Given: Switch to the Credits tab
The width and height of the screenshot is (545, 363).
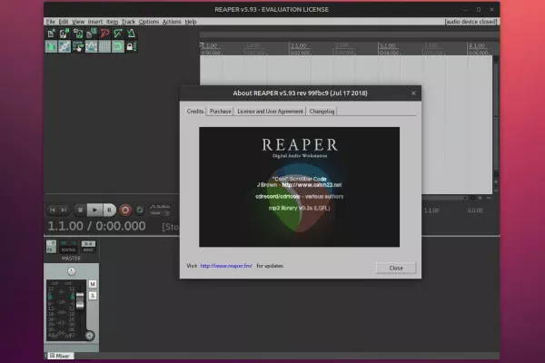Looking at the screenshot, I should tap(195, 111).
